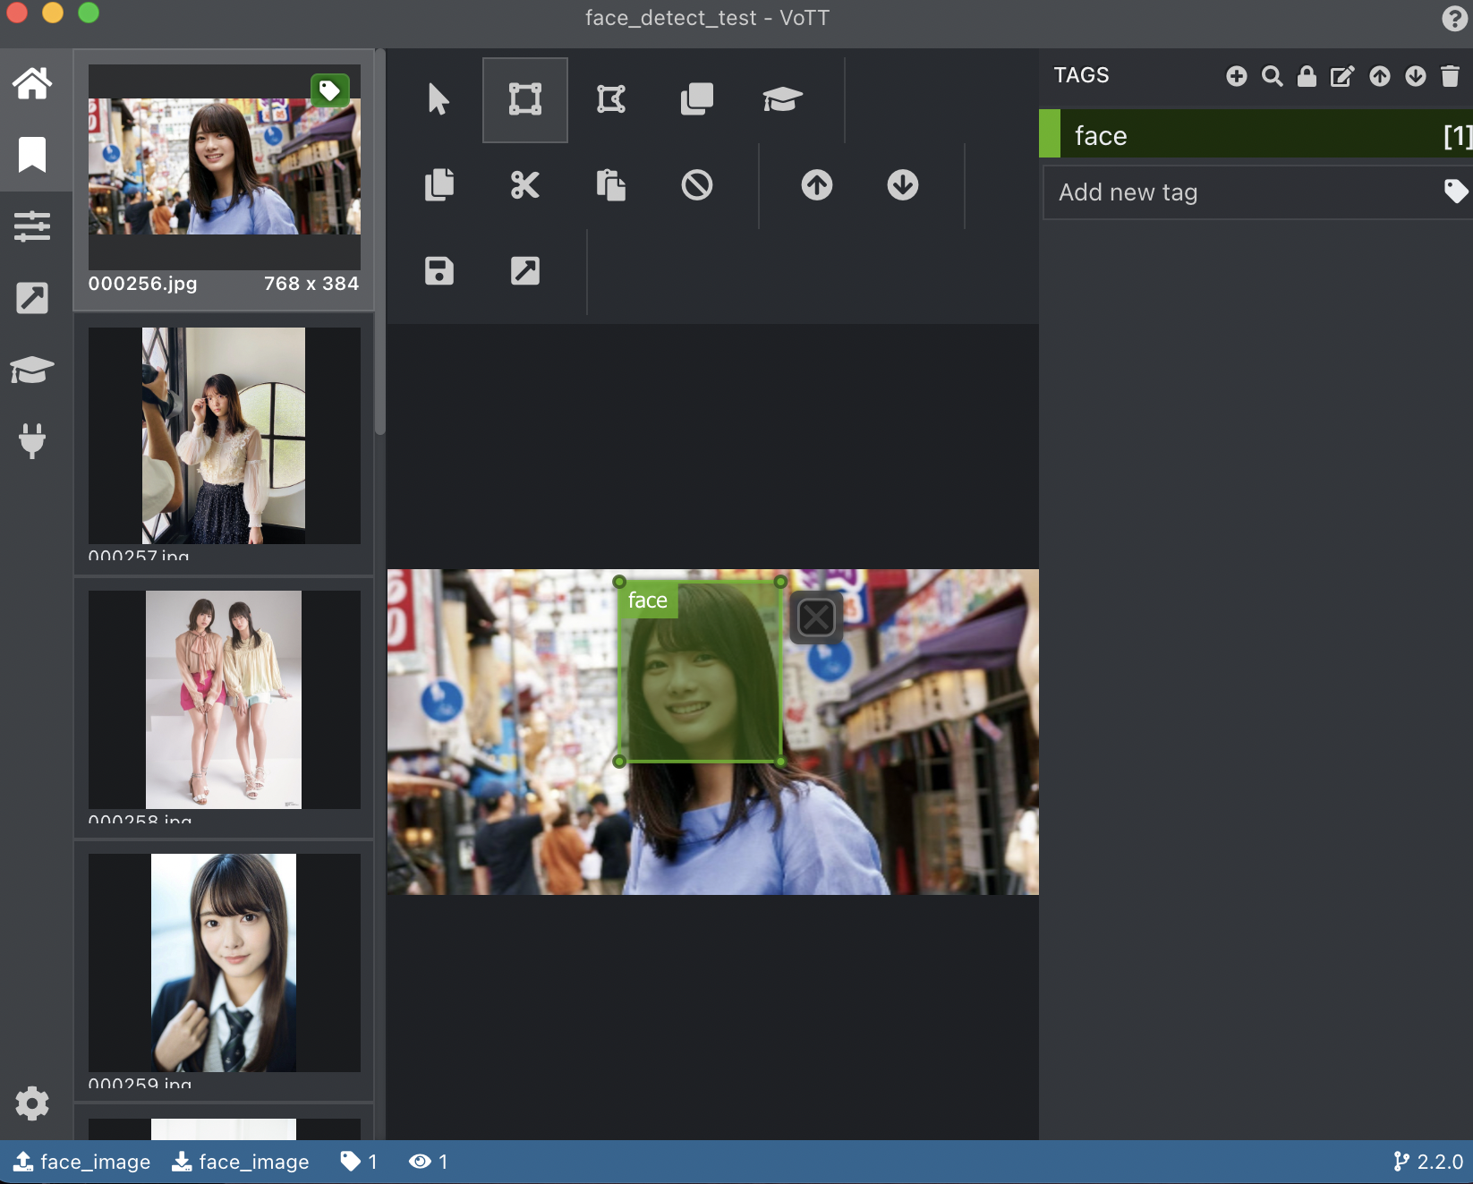Lock the selected tag
Image resolution: width=1473 pixels, height=1184 pixels.
[x=1307, y=76]
